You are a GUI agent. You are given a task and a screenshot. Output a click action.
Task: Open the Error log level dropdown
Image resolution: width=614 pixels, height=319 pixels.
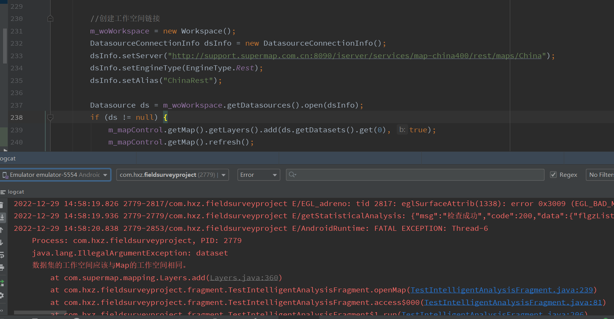pos(259,175)
